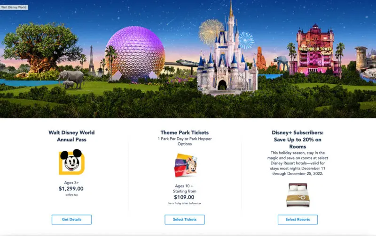Click the monorail train in the banner
This screenshot has height=236, width=376.
click(187, 63)
